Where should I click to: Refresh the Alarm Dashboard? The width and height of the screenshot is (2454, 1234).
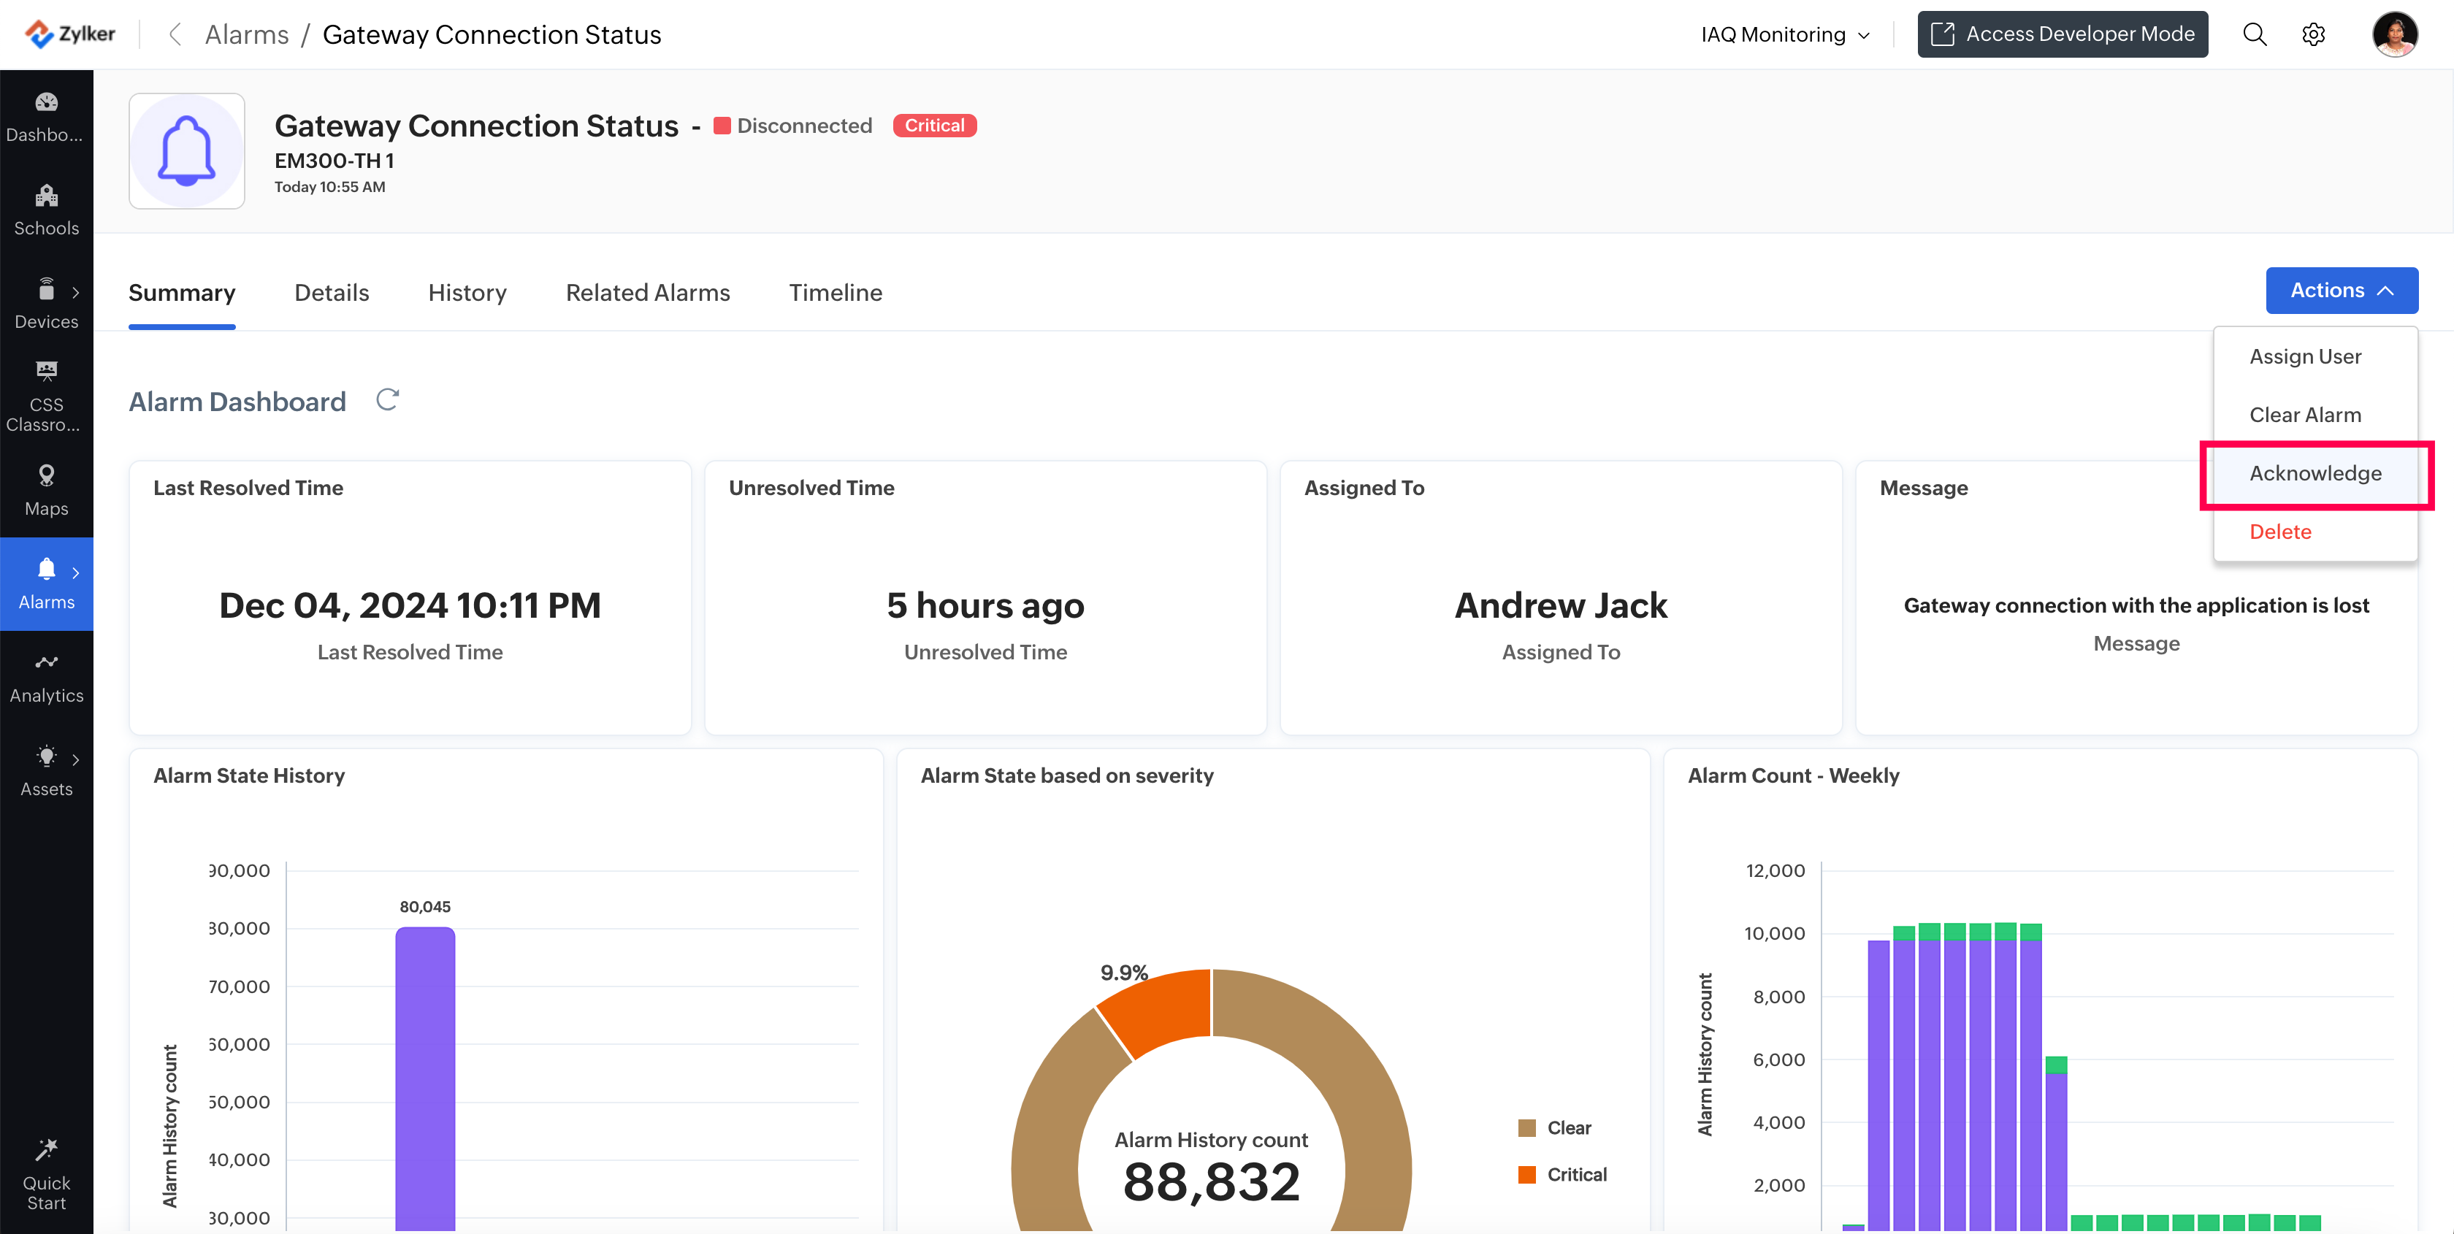click(x=387, y=400)
